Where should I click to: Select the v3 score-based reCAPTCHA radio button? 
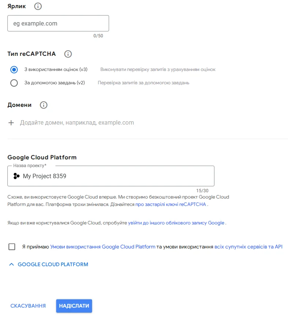coord(14,70)
